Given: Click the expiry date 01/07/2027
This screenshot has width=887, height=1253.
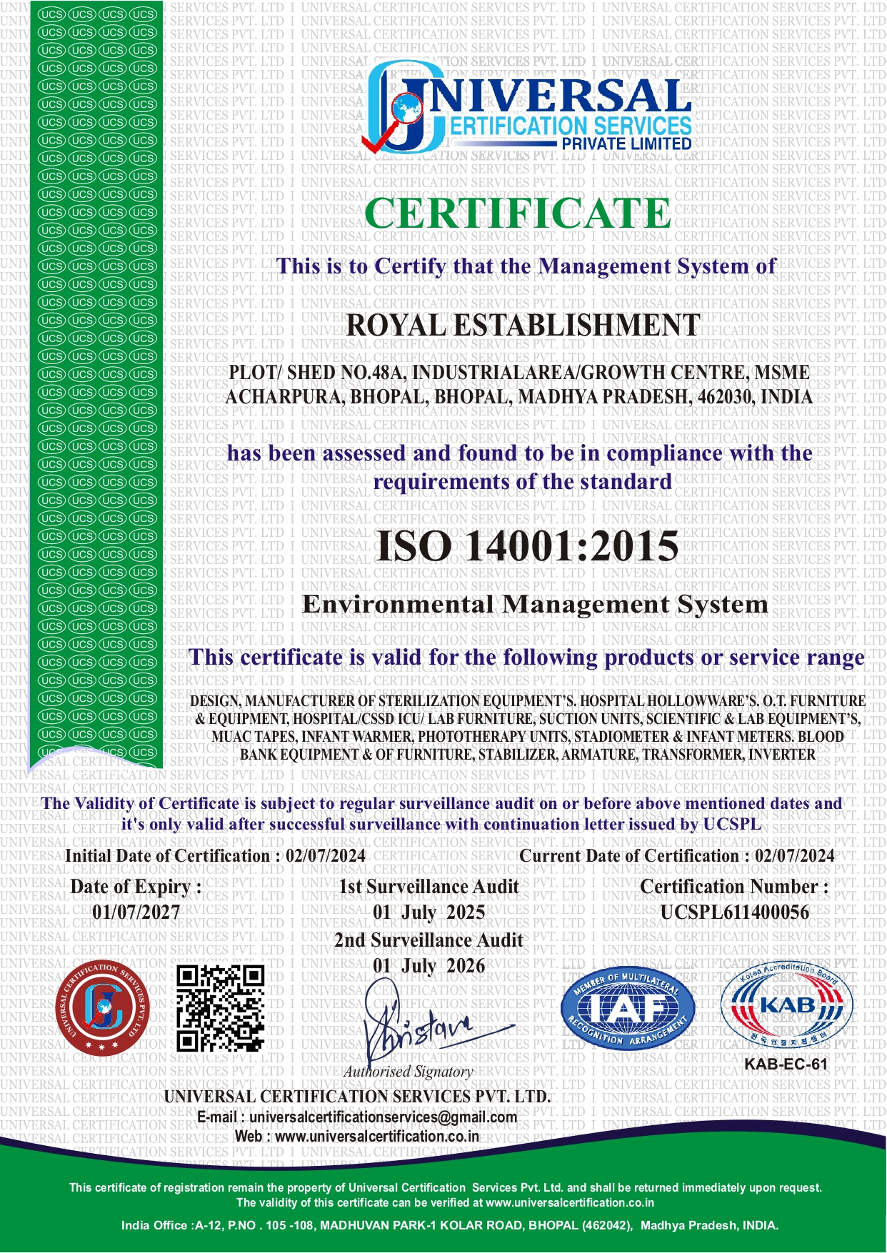Looking at the screenshot, I should click(x=136, y=912).
